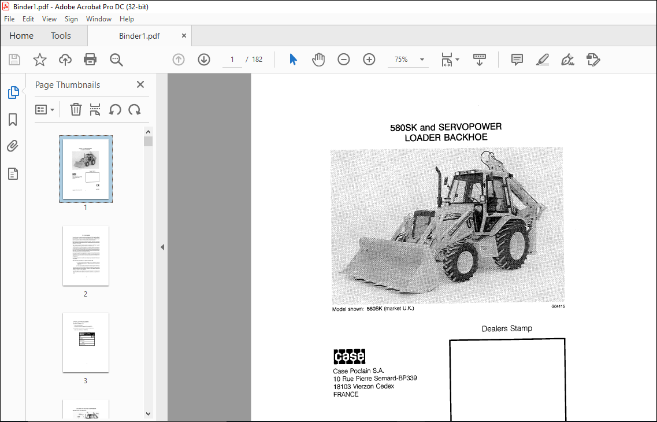Open Find text with the magnifier icon

pyautogui.click(x=116, y=60)
